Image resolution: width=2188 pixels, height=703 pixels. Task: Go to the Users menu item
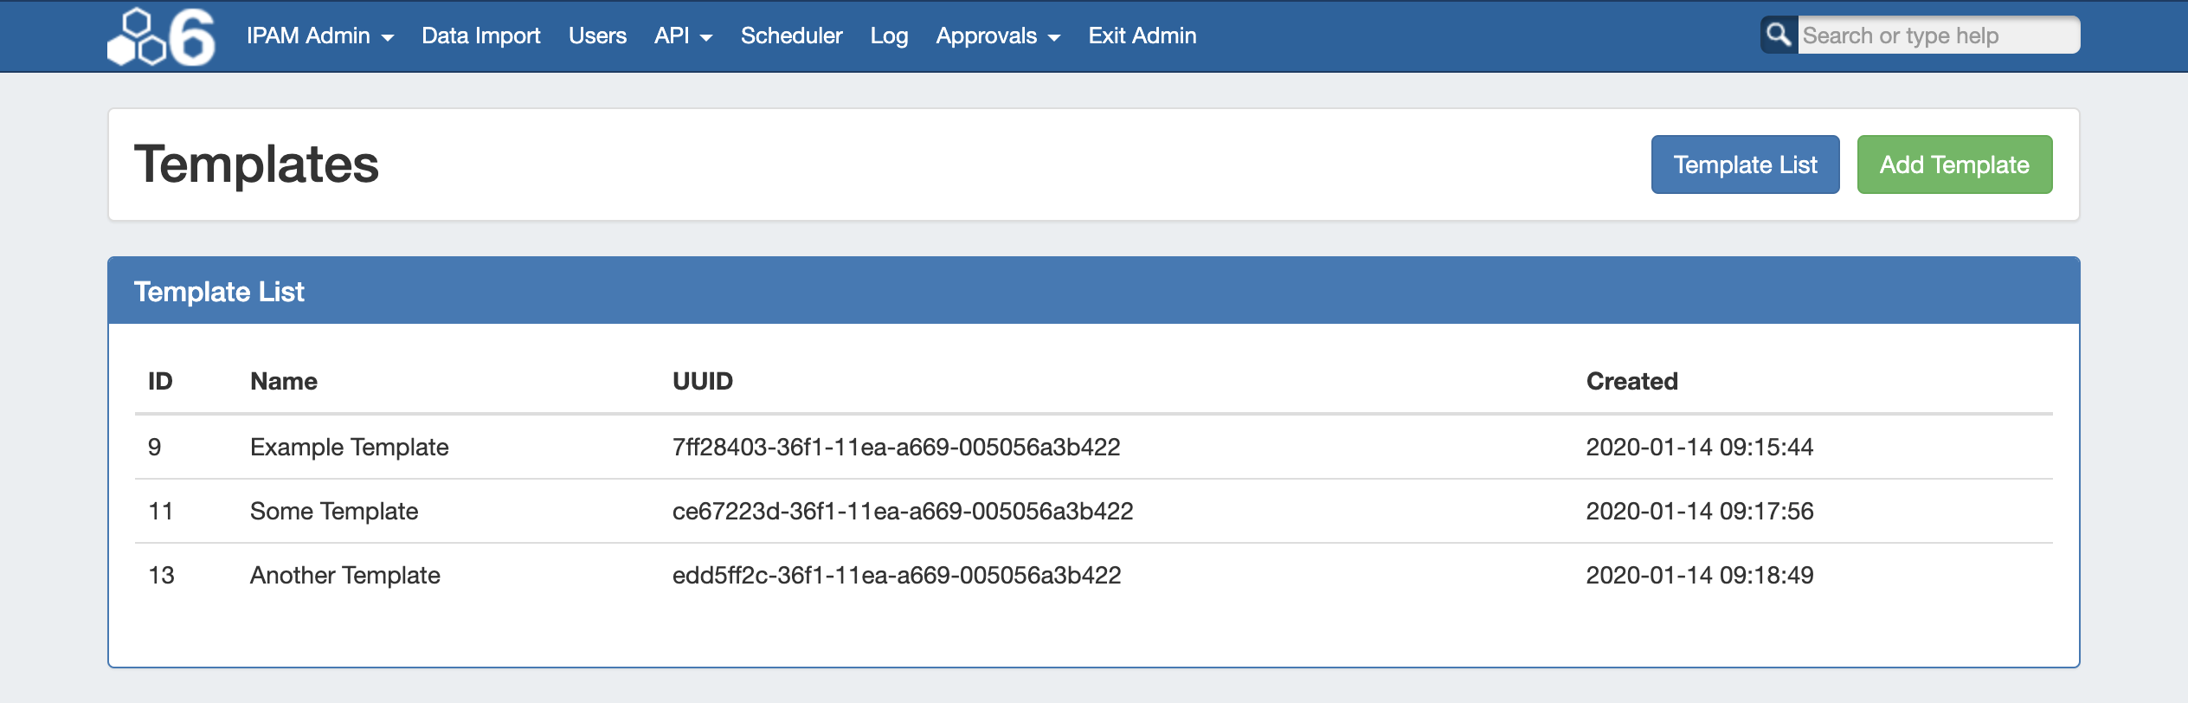pyautogui.click(x=597, y=36)
